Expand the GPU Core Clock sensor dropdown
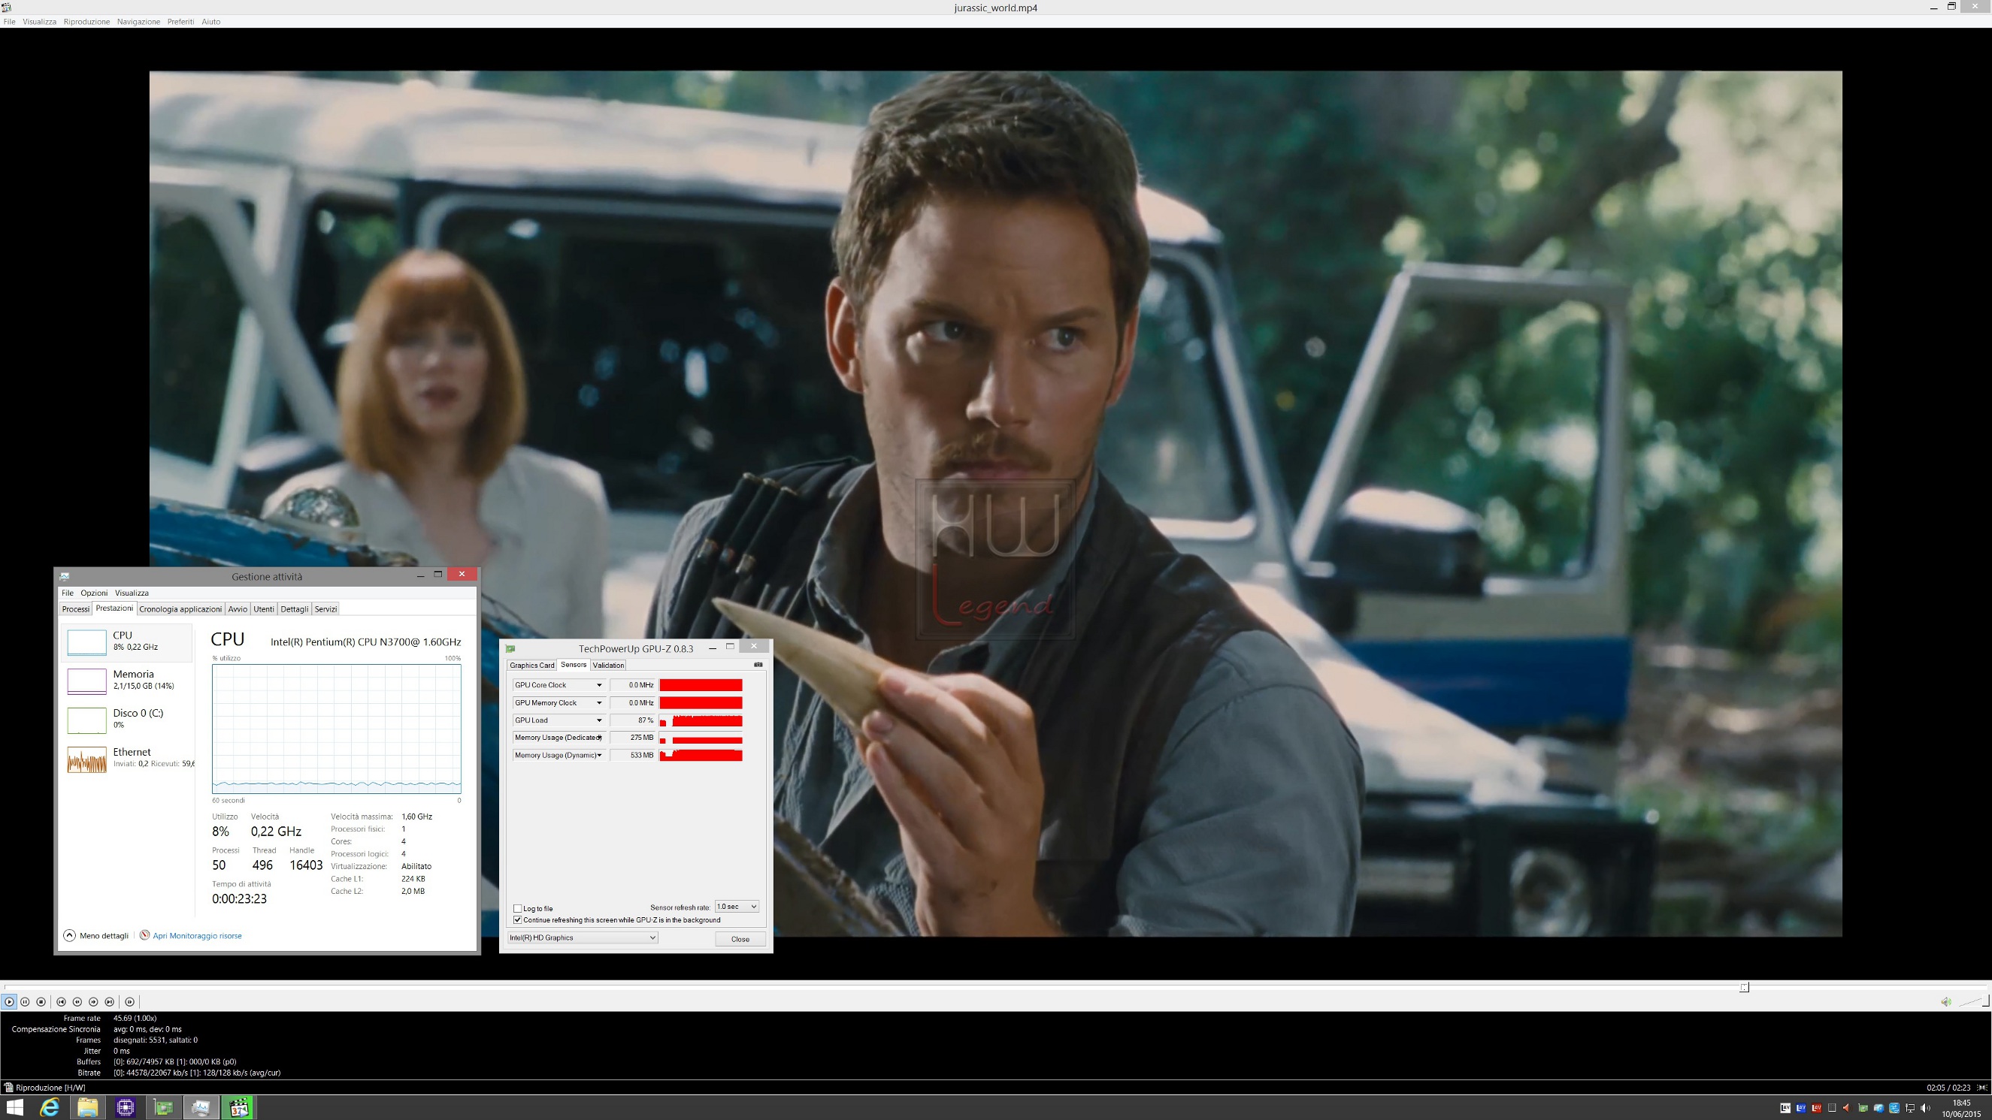 tap(598, 685)
